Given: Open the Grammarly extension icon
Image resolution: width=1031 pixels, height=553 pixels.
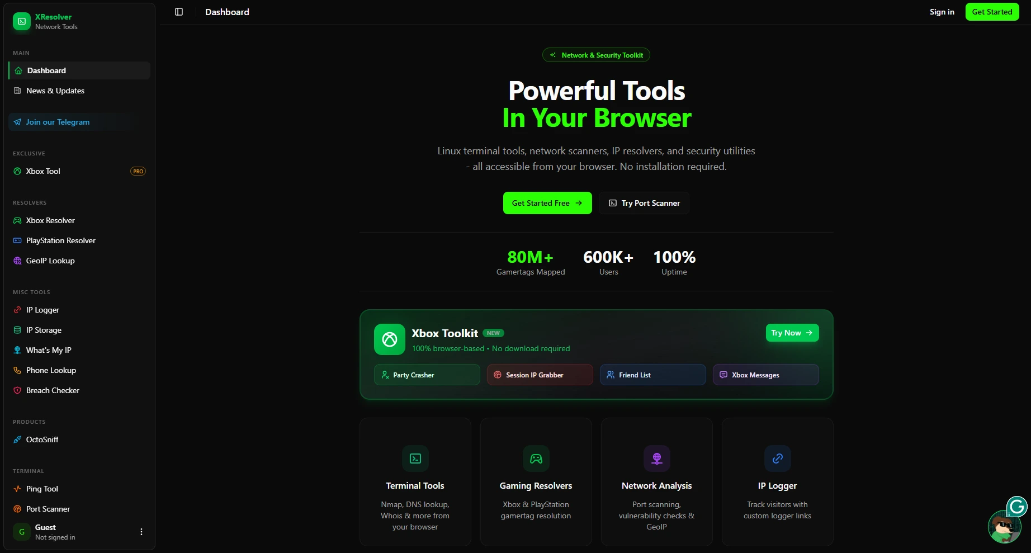Looking at the screenshot, I should tap(1017, 507).
